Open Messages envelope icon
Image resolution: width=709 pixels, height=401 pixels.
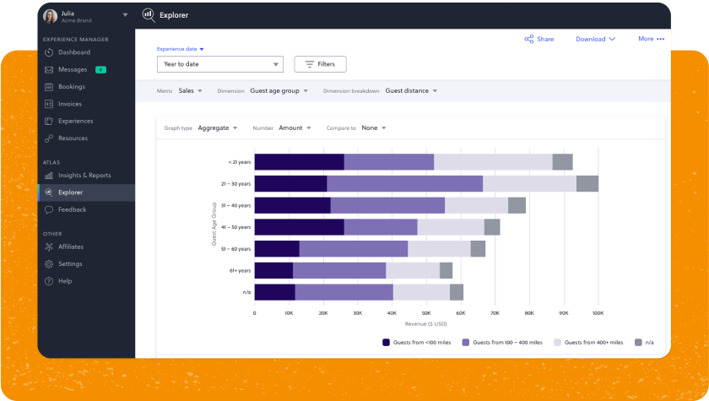pyautogui.click(x=49, y=69)
